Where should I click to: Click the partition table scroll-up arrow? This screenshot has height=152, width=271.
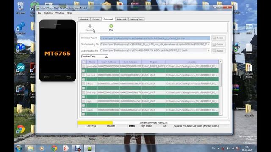click(221, 62)
